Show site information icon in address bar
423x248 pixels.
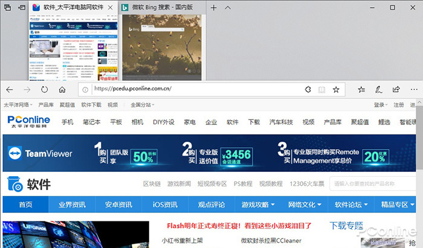coord(85,90)
